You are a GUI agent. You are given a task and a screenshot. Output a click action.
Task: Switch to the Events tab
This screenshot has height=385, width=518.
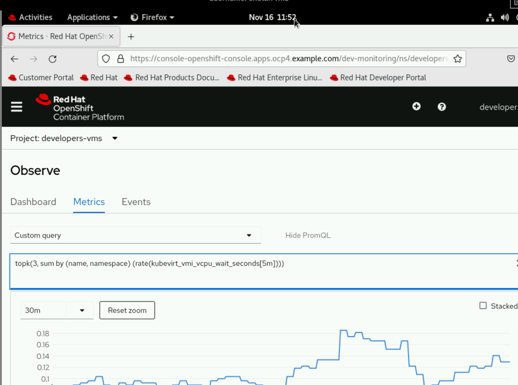(136, 202)
